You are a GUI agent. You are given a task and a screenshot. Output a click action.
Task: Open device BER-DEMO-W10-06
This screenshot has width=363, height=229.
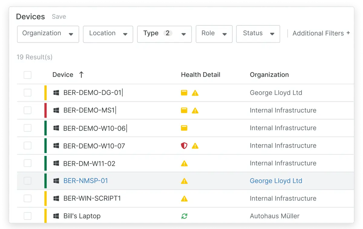94,128
